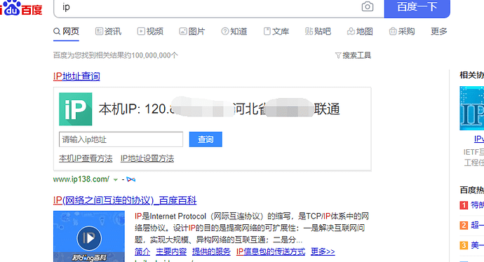The width and height of the screenshot is (484, 262).
Task: Switch to the 图片 tab
Action: point(192,31)
